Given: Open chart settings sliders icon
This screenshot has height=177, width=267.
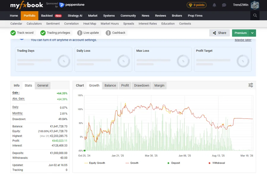Looking at the screenshot, I should click(251, 85).
